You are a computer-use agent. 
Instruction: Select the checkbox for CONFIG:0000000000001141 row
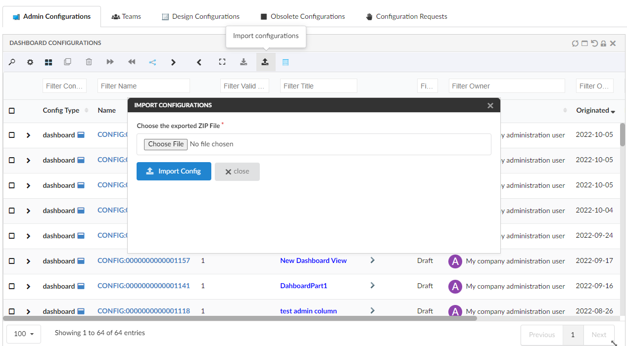pos(12,286)
